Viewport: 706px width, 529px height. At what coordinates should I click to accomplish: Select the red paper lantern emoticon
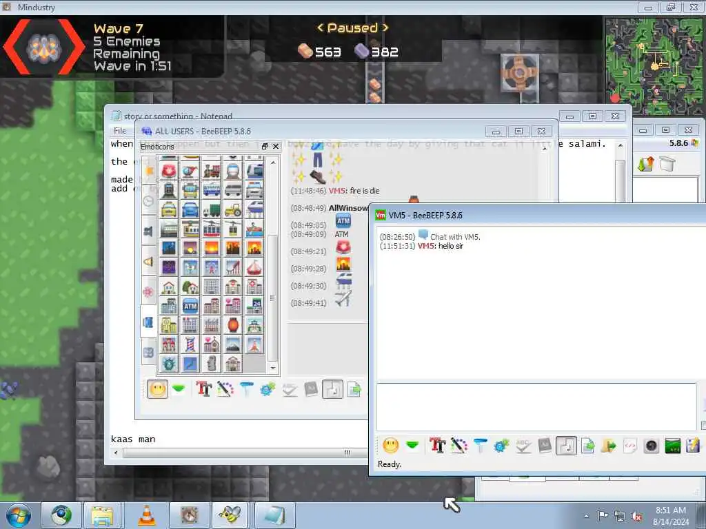coord(233,325)
